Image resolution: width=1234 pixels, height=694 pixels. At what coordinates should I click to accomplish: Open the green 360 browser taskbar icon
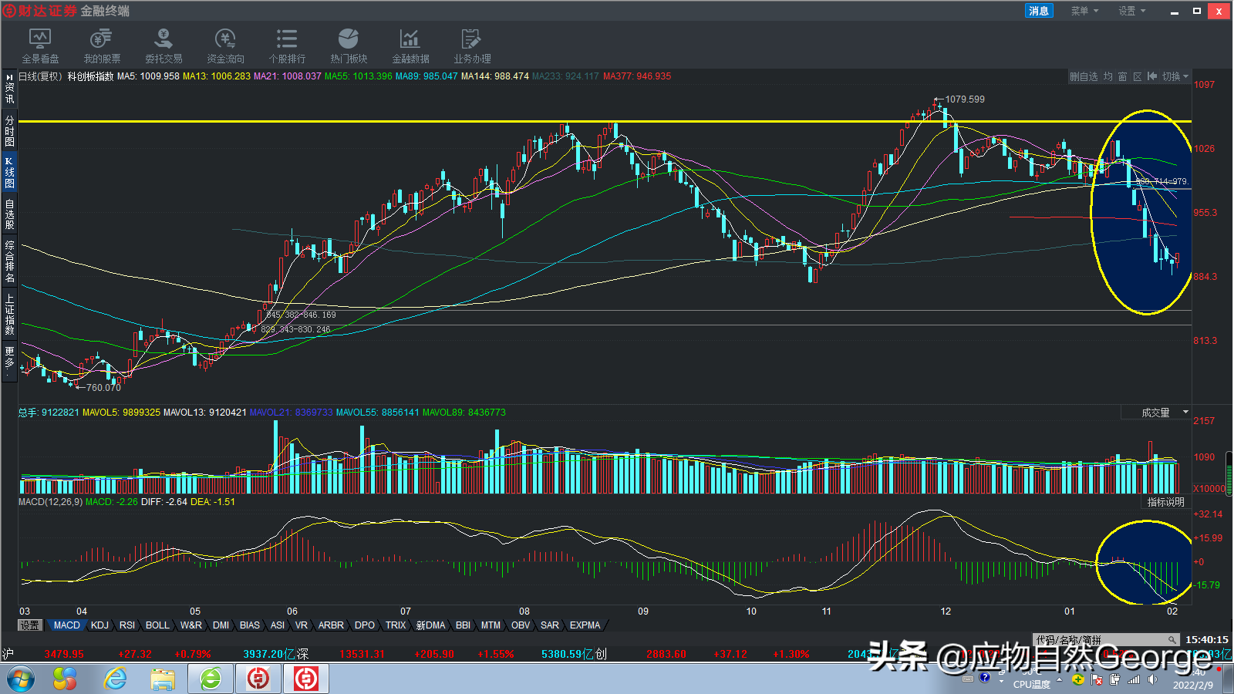pos(211,679)
